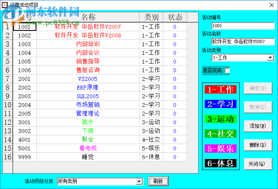
Task: Click the 删除(D) button
Action: [x=258, y=145]
